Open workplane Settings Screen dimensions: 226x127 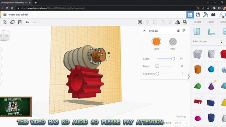[x=181, y=116]
